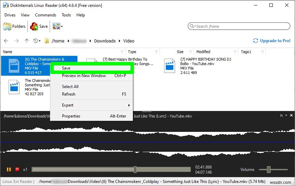Open the Modified column filter icon
Screen dimensions: 295x186
point(235,52)
